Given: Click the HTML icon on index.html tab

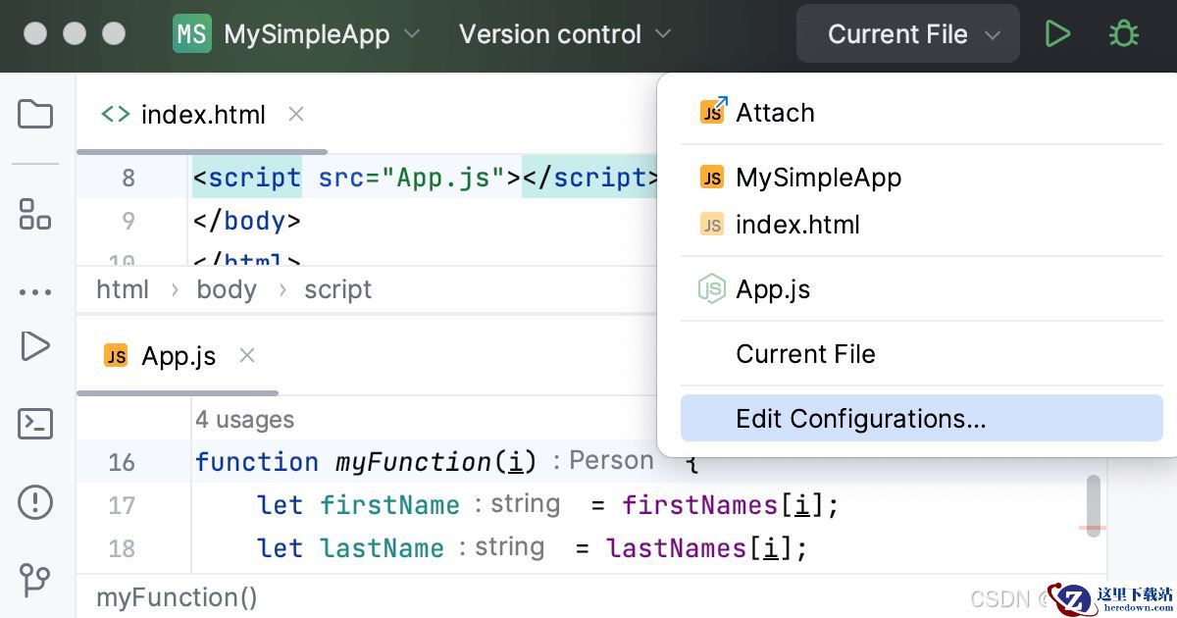Looking at the screenshot, I should coord(116,114).
